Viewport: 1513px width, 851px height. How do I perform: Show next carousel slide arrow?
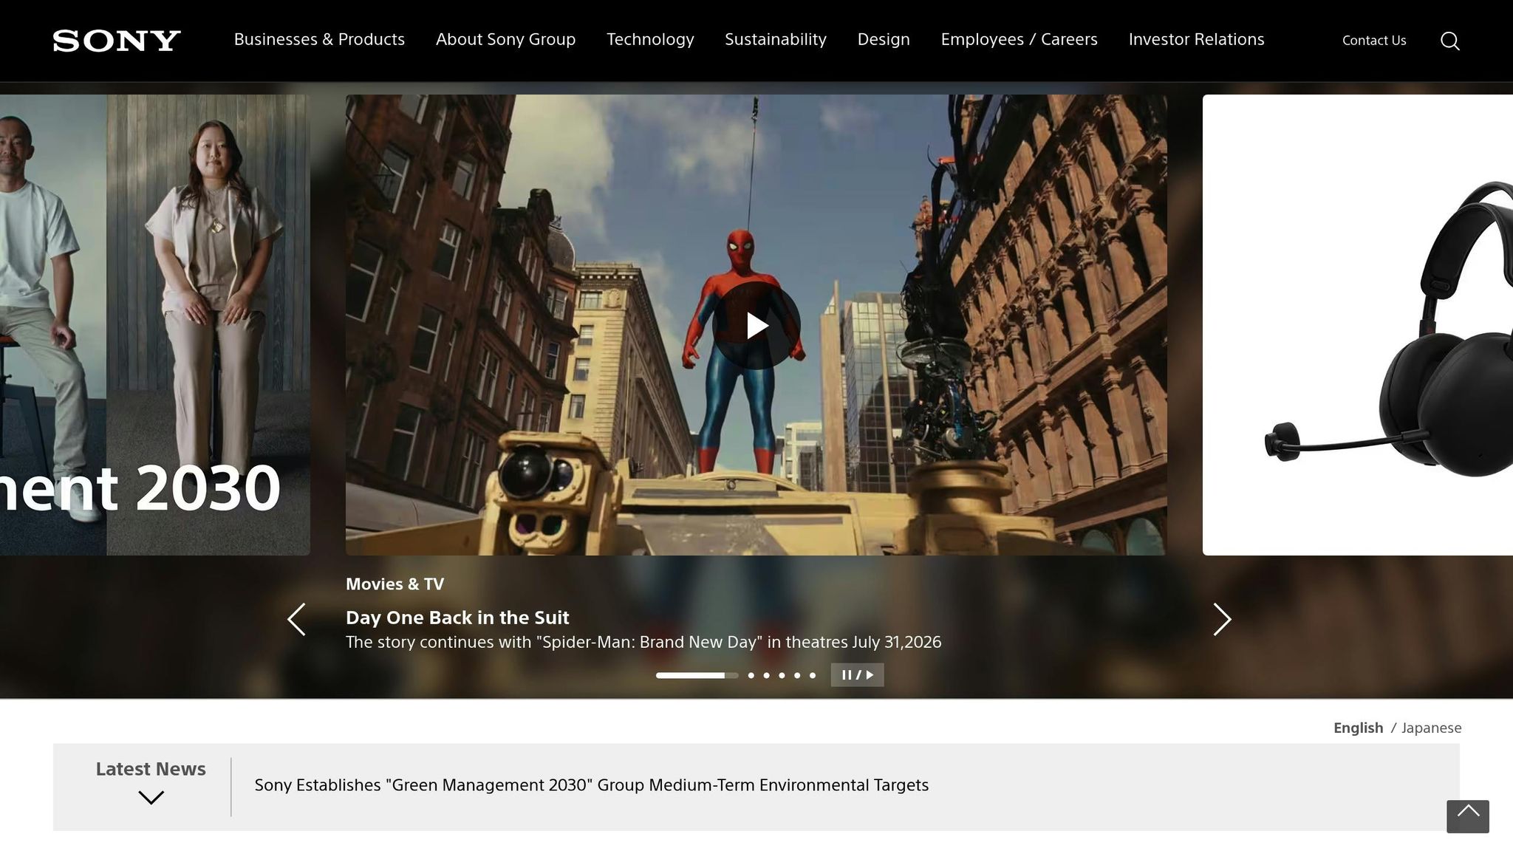(1222, 619)
